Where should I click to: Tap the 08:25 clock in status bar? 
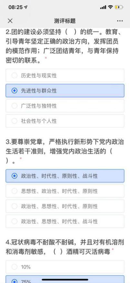15,7
